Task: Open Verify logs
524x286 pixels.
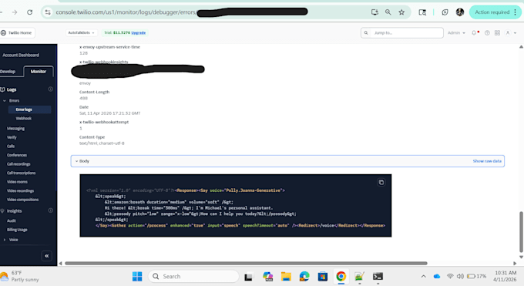Action: tap(12, 137)
